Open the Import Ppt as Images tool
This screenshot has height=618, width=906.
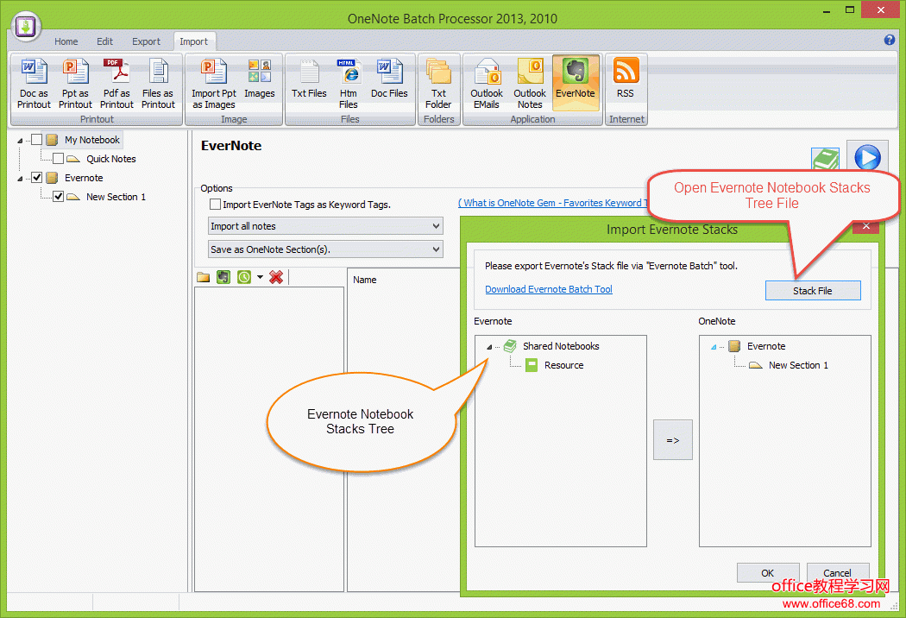pos(213,83)
